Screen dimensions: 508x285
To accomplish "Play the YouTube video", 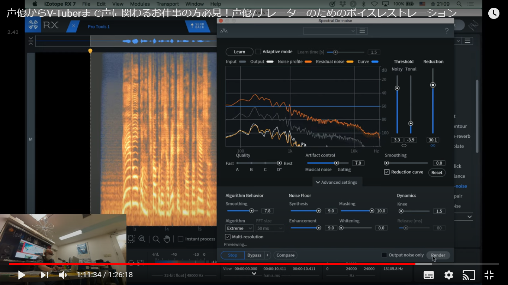I will click(x=22, y=275).
